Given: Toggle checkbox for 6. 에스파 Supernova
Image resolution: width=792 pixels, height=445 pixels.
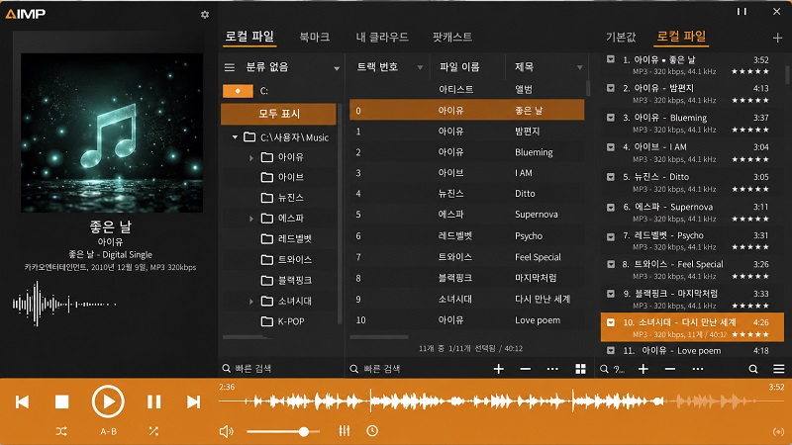Looking at the screenshot, I should click(x=611, y=207).
